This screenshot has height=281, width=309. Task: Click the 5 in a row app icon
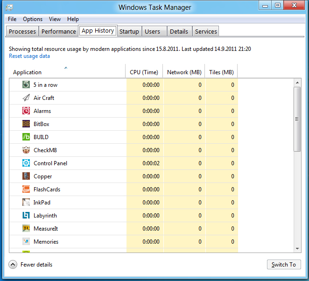[26, 85]
